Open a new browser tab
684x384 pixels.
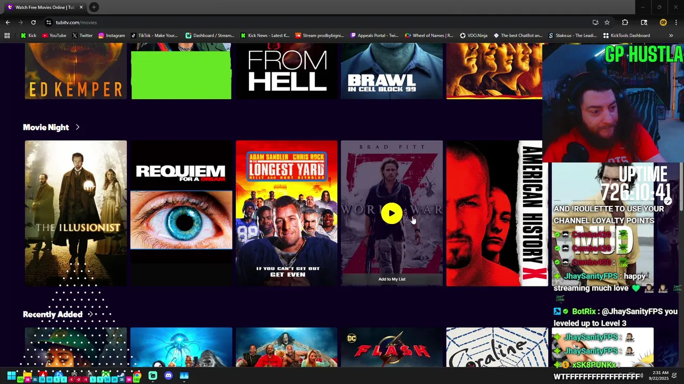[x=94, y=7]
